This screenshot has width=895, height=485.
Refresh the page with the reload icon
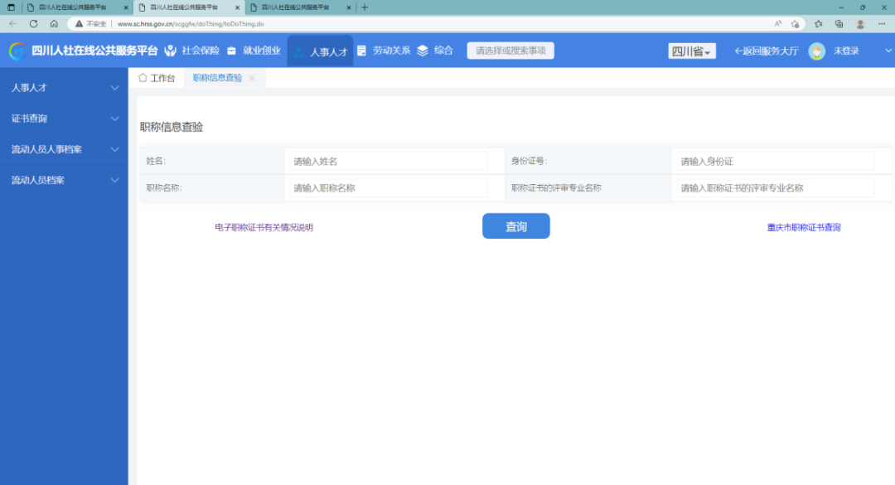coord(32,24)
